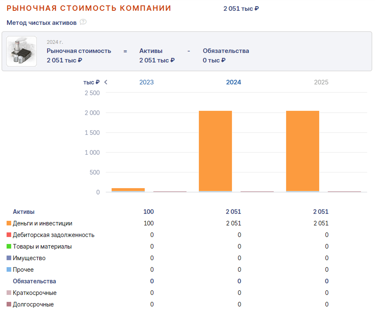This screenshot has width=375, height=311.
Task: Click the green Товары и материалы swatch
Action: pos(9,246)
